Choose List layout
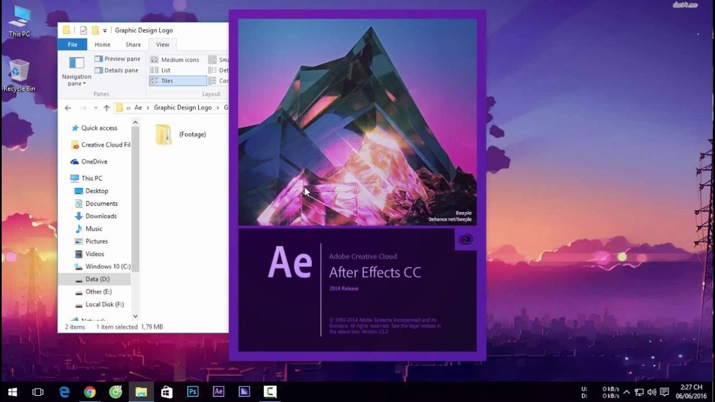The width and height of the screenshot is (715, 402). pos(160,70)
